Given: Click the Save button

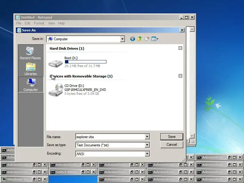Looking at the screenshot, I should tap(172, 137).
